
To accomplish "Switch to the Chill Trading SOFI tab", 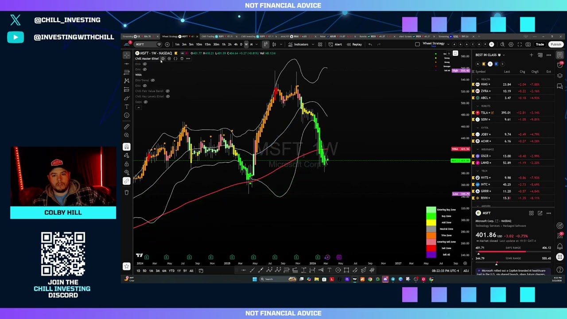I will point(219,36).
